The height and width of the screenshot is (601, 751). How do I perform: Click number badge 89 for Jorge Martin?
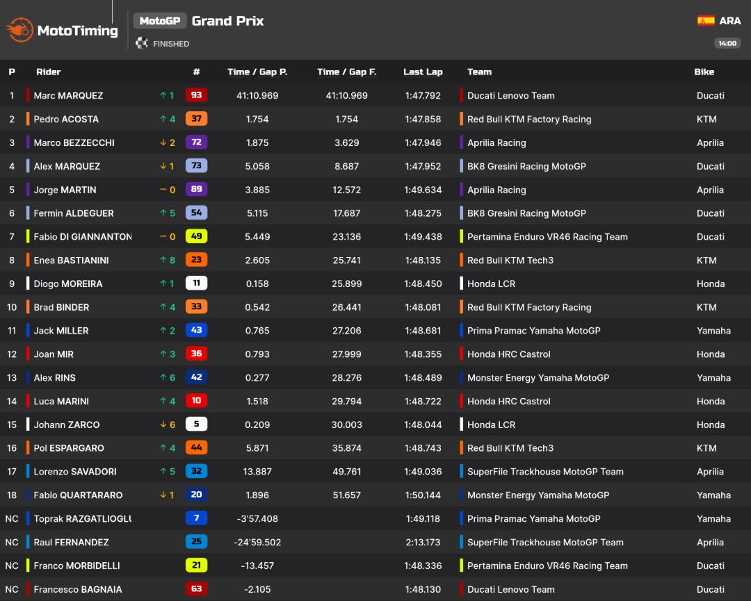click(x=196, y=189)
